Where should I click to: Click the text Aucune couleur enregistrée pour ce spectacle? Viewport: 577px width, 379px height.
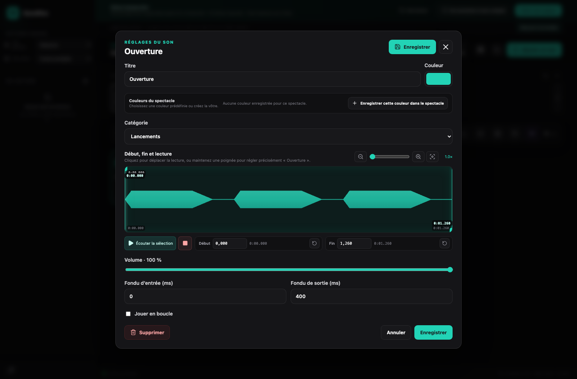coord(265,103)
